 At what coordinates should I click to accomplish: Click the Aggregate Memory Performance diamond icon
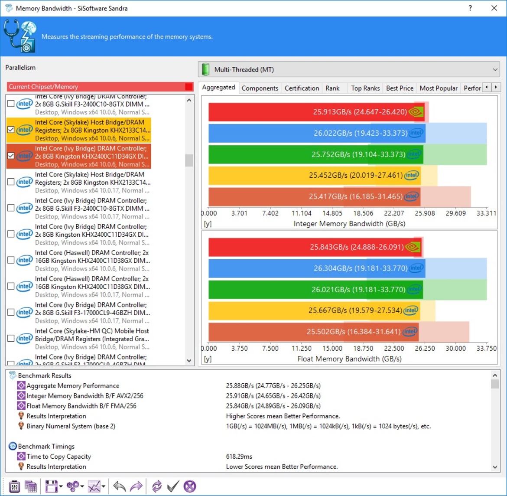pos(21,385)
